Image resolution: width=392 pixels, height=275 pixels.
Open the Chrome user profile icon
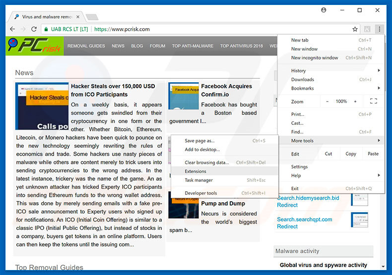(324, 10)
